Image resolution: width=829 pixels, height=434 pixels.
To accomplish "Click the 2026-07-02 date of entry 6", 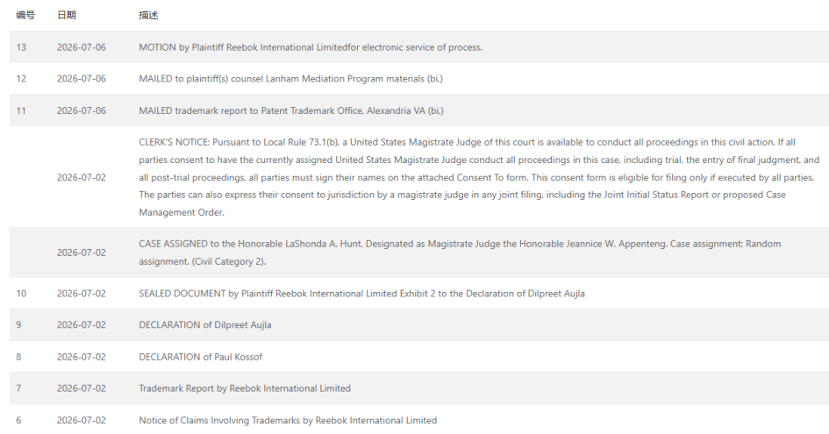I will (82, 420).
